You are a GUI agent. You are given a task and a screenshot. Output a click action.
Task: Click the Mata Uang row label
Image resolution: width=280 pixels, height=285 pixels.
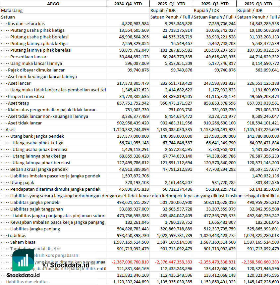(12, 11)
